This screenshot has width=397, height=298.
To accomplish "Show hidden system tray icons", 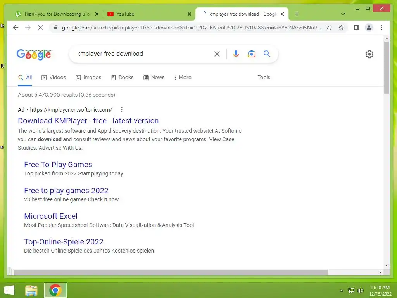I will pyautogui.click(x=342, y=291).
